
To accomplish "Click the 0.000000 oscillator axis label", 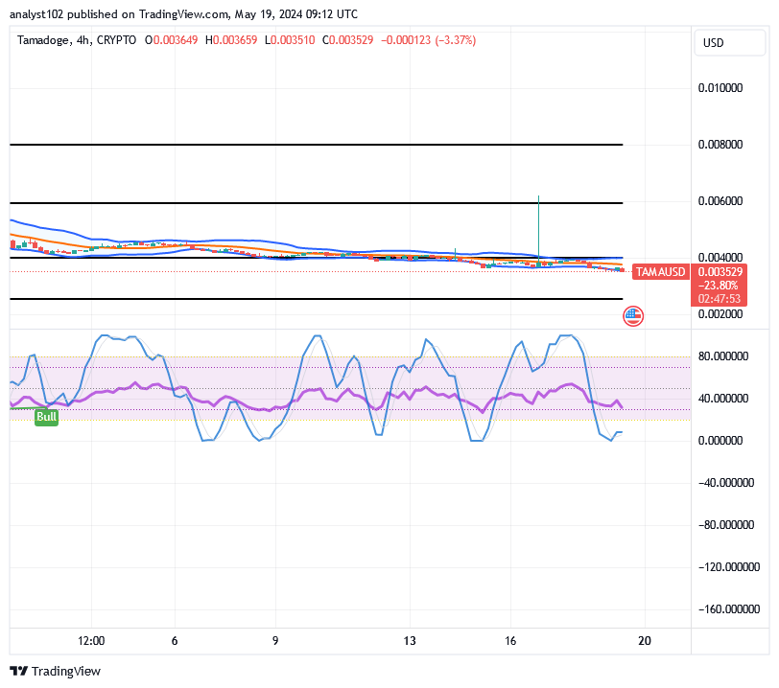I will [720, 440].
